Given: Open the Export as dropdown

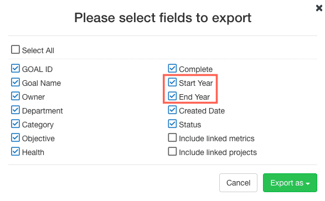Looking at the screenshot, I should pyautogui.click(x=290, y=183).
